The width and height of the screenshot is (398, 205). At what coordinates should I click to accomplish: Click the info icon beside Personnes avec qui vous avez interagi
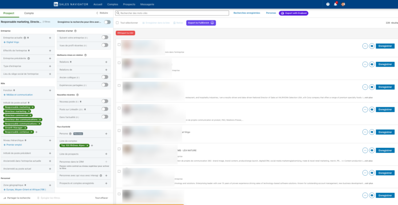click(x=101, y=176)
